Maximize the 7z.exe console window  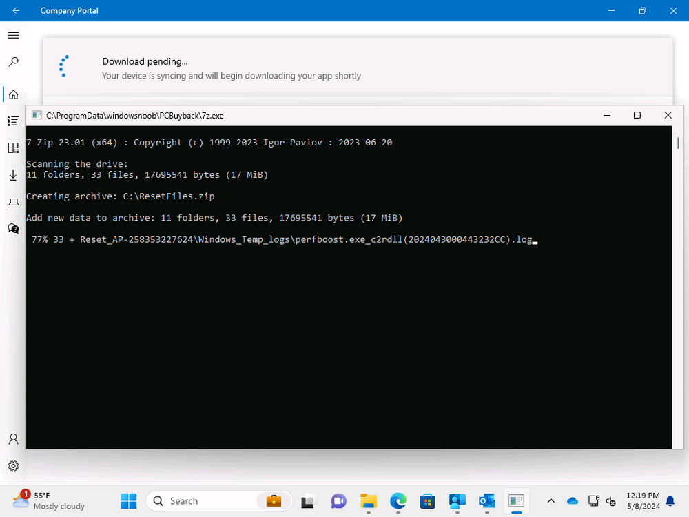(x=637, y=115)
